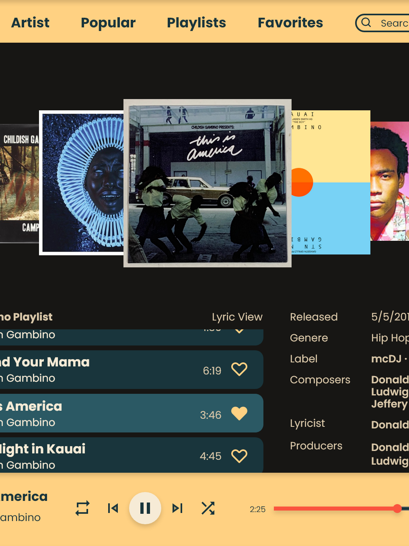Select the Camp album cover

point(20,184)
